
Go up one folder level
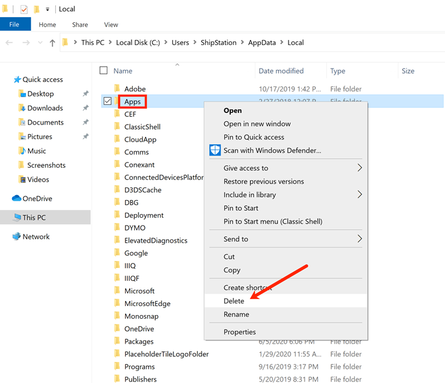click(52, 43)
